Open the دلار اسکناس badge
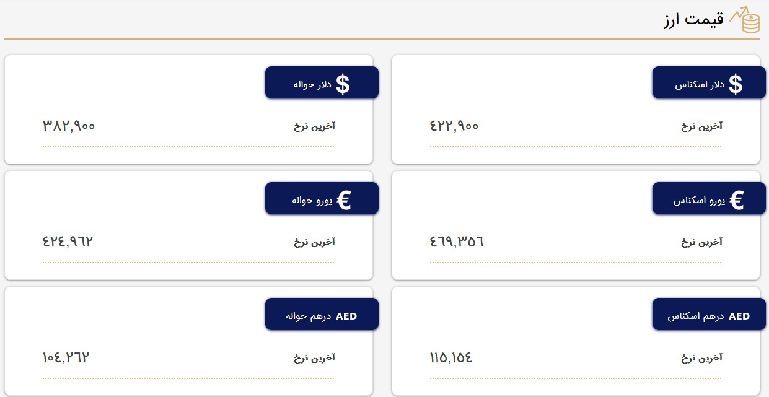Image resolution: width=769 pixels, height=397 pixels. tap(708, 83)
